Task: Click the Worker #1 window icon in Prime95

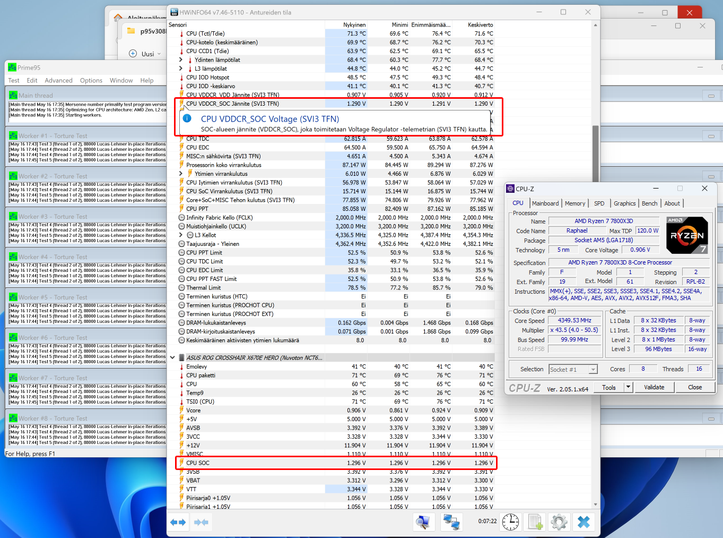Action: coord(13,135)
